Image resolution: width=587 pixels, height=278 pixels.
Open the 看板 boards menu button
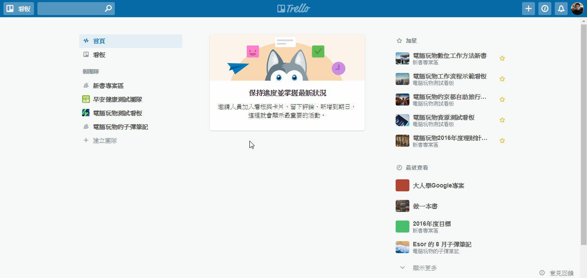[18, 9]
